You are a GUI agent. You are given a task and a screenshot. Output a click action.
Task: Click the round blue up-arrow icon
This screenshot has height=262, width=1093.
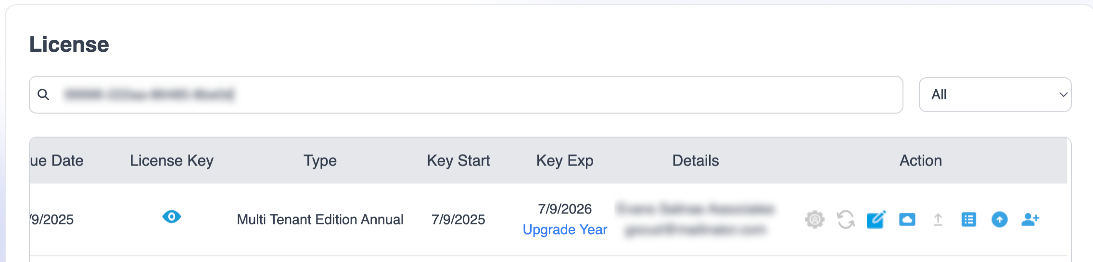pos(999,220)
